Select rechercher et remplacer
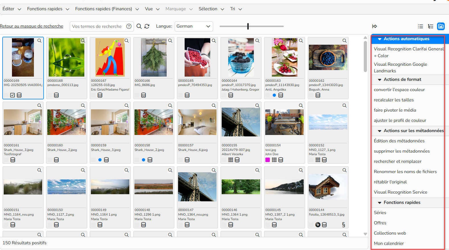The image size is (449, 250). tap(398, 161)
